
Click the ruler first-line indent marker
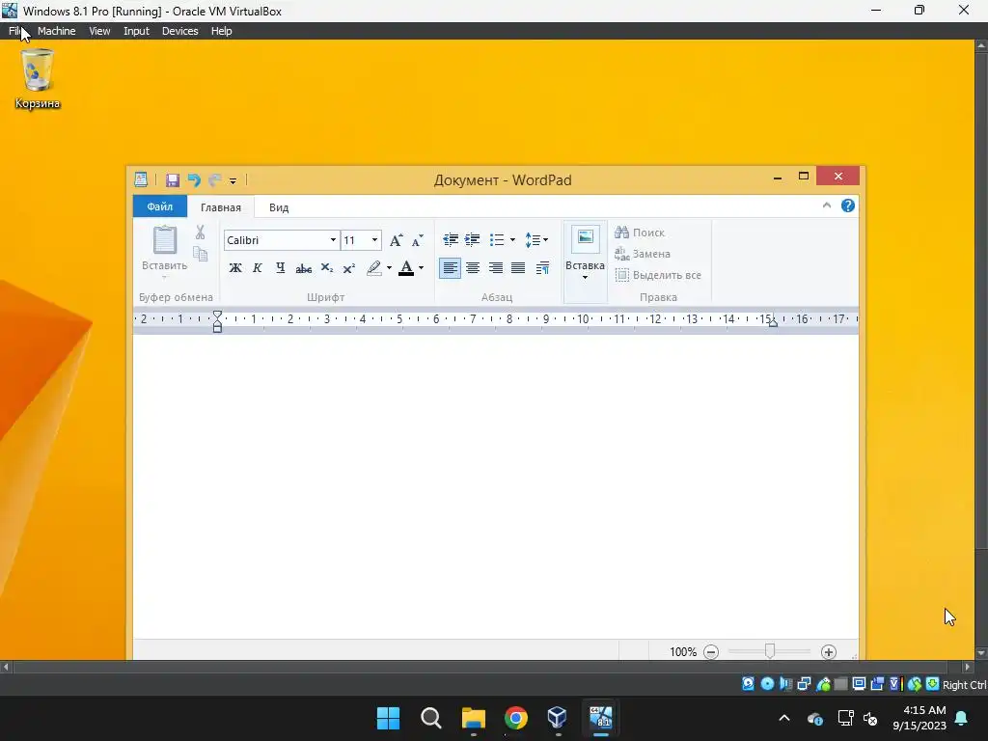pyautogui.click(x=217, y=316)
